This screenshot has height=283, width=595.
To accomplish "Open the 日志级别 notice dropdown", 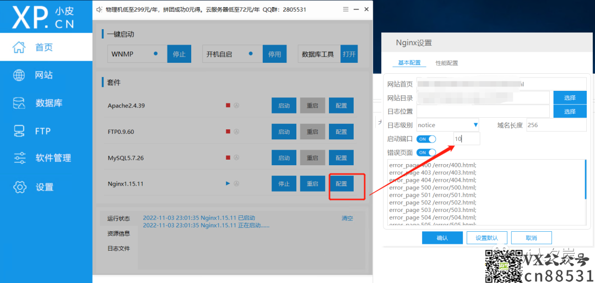I will 448,125.
